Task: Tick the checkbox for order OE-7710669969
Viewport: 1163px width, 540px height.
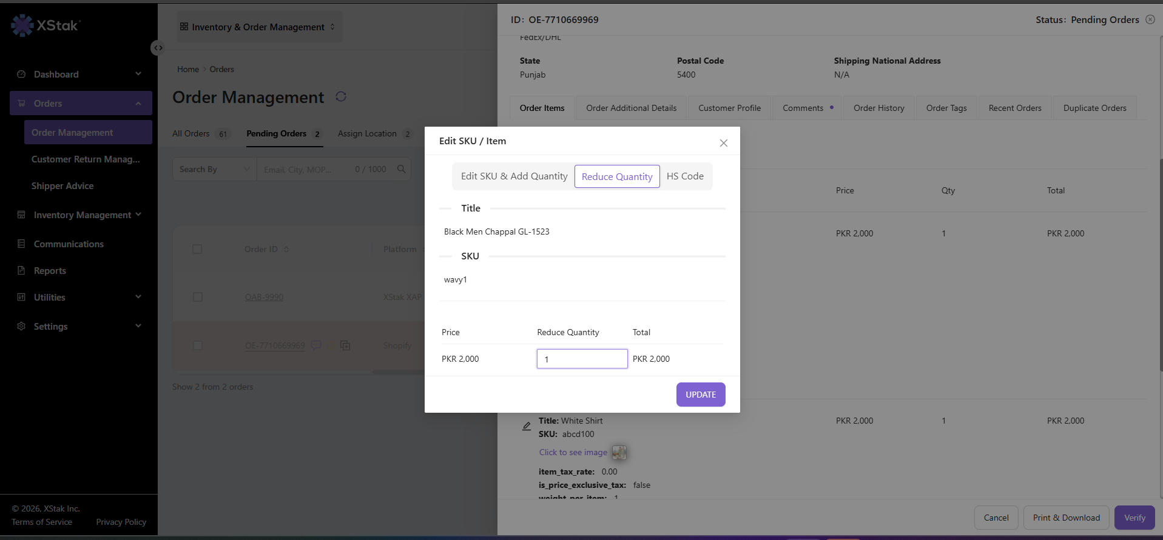Action: tap(197, 345)
